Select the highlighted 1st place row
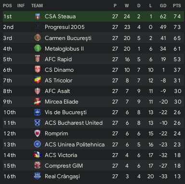 (93, 16)
